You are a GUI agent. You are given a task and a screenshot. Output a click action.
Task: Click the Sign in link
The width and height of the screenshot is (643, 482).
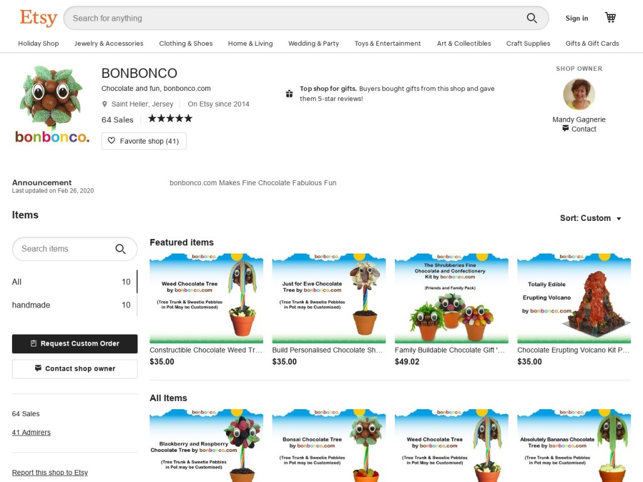(576, 18)
